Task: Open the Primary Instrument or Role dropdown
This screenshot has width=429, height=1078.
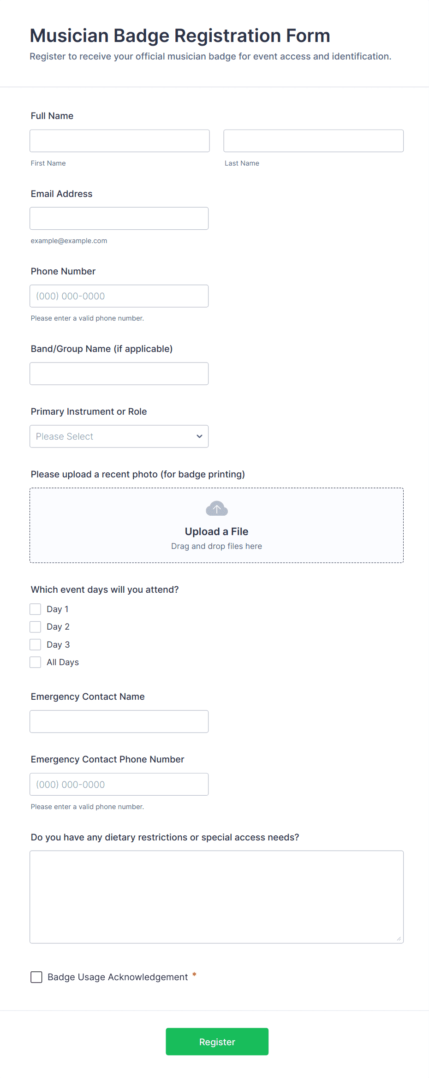Action: [111, 436]
